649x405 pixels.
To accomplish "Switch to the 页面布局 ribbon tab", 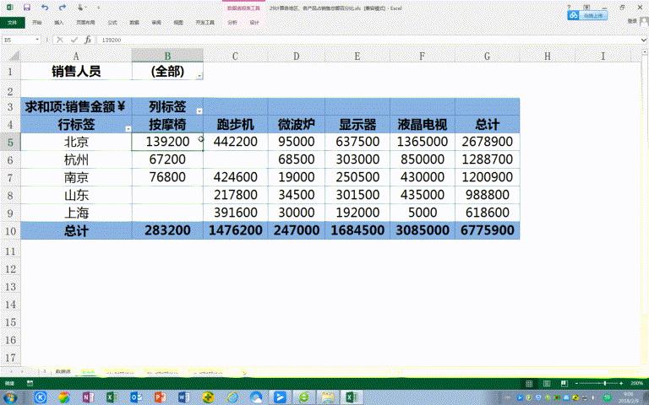I will click(x=85, y=22).
